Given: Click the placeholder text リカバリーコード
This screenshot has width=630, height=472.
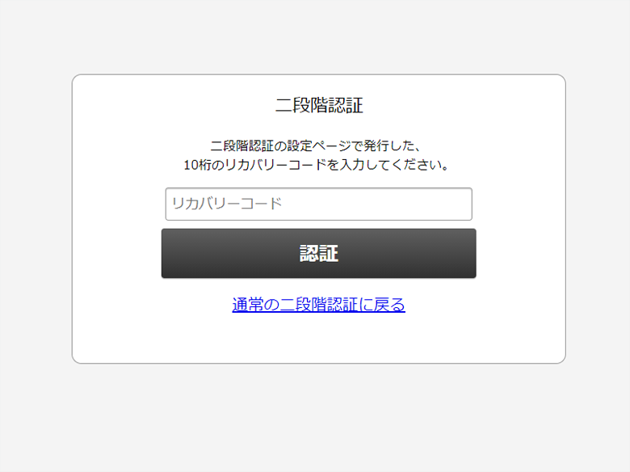Looking at the screenshot, I should (227, 204).
